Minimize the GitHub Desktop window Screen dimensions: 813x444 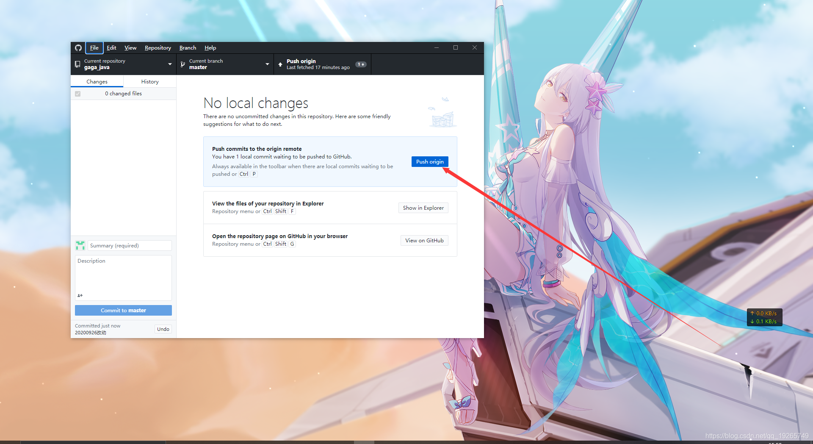pyautogui.click(x=436, y=48)
